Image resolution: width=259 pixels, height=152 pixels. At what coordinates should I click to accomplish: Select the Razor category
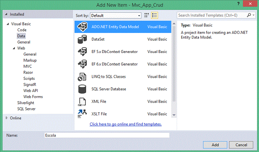tap(28, 73)
